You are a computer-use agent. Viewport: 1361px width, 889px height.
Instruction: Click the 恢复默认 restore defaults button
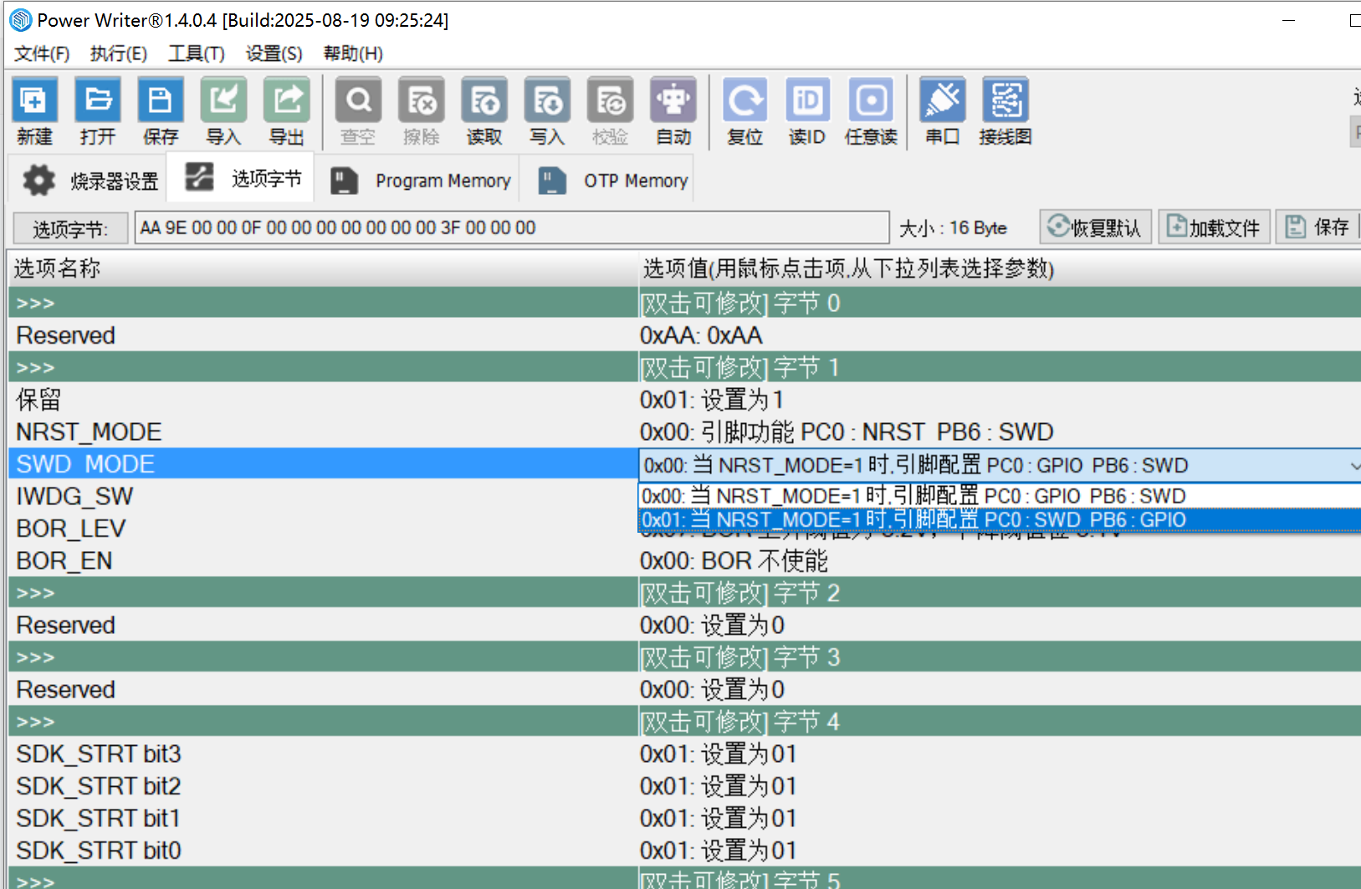(x=1095, y=227)
